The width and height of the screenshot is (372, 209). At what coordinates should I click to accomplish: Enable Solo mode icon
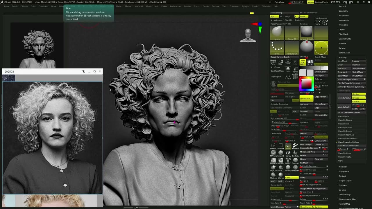click(288, 70)
